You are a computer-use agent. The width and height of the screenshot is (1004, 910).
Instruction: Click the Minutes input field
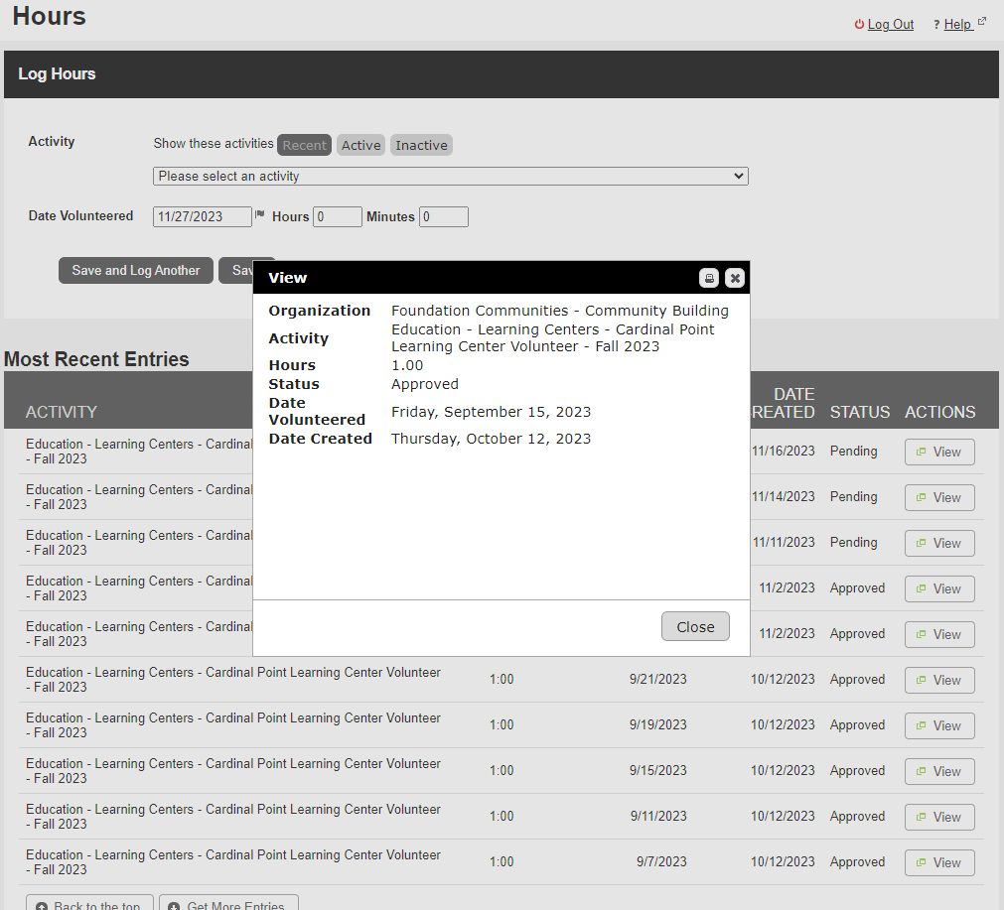point(444,217)
